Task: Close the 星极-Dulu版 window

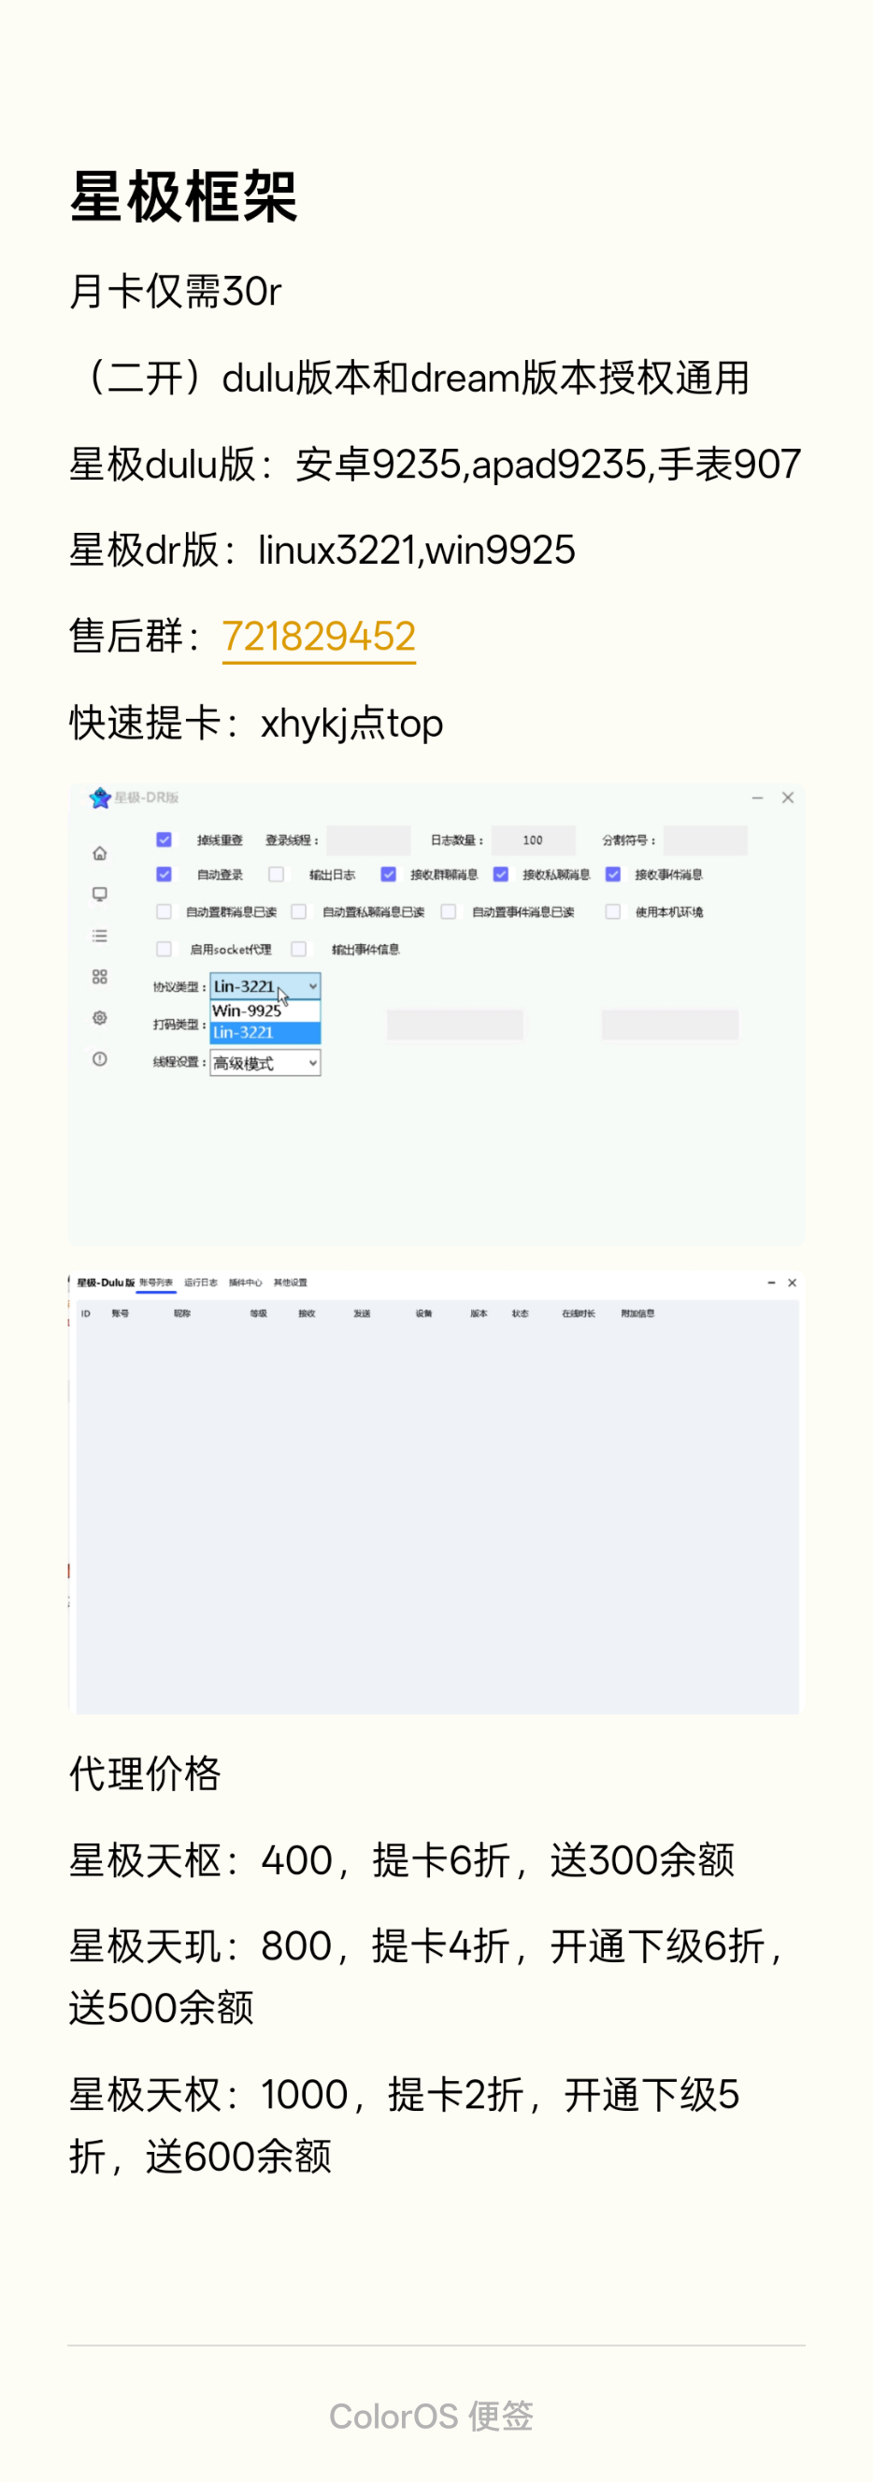Action: [792, 1283]
